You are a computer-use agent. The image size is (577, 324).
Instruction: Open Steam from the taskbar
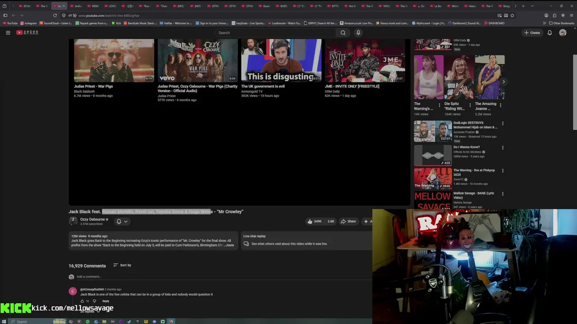pyautogui.click(x=129, y=321)
